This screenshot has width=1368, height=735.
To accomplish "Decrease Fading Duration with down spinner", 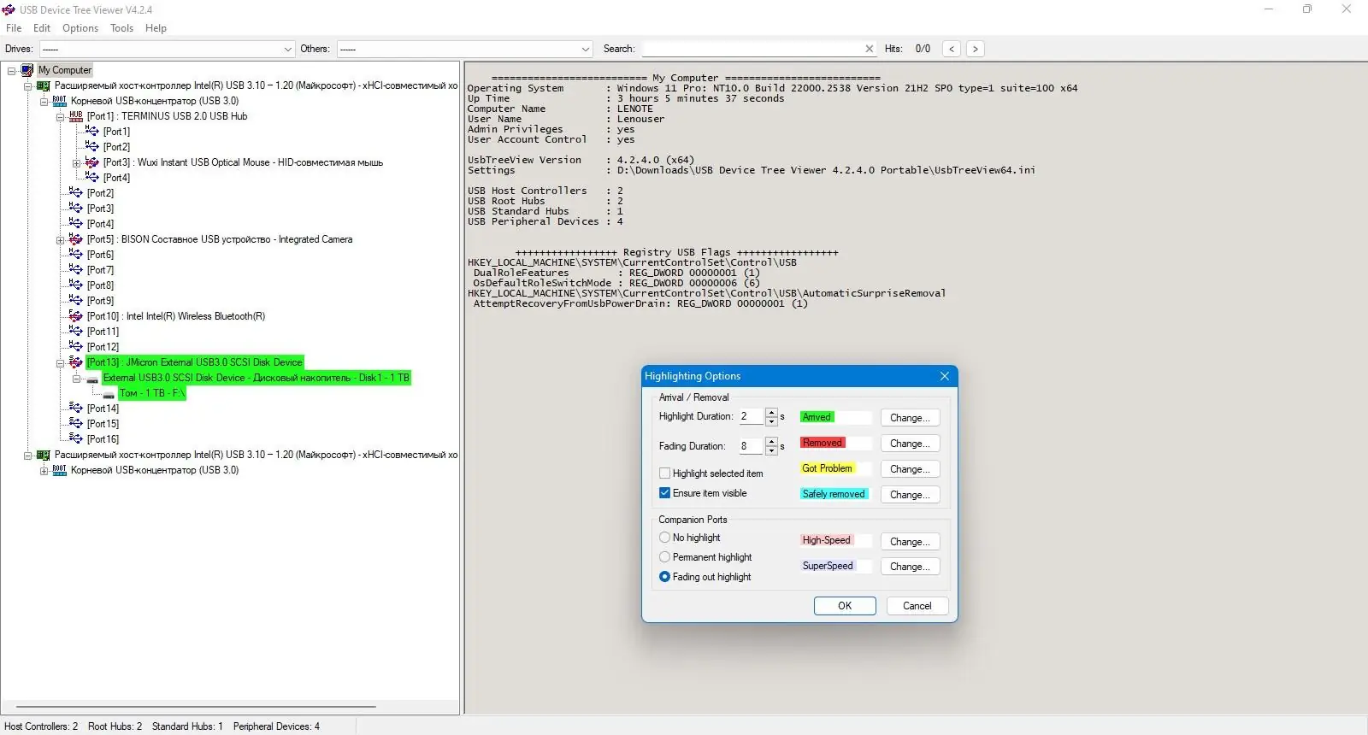I will tap(771, 450).
